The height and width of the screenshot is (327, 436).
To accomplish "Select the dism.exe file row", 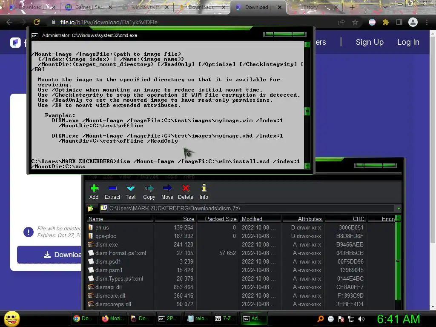I will click(241, 245).
